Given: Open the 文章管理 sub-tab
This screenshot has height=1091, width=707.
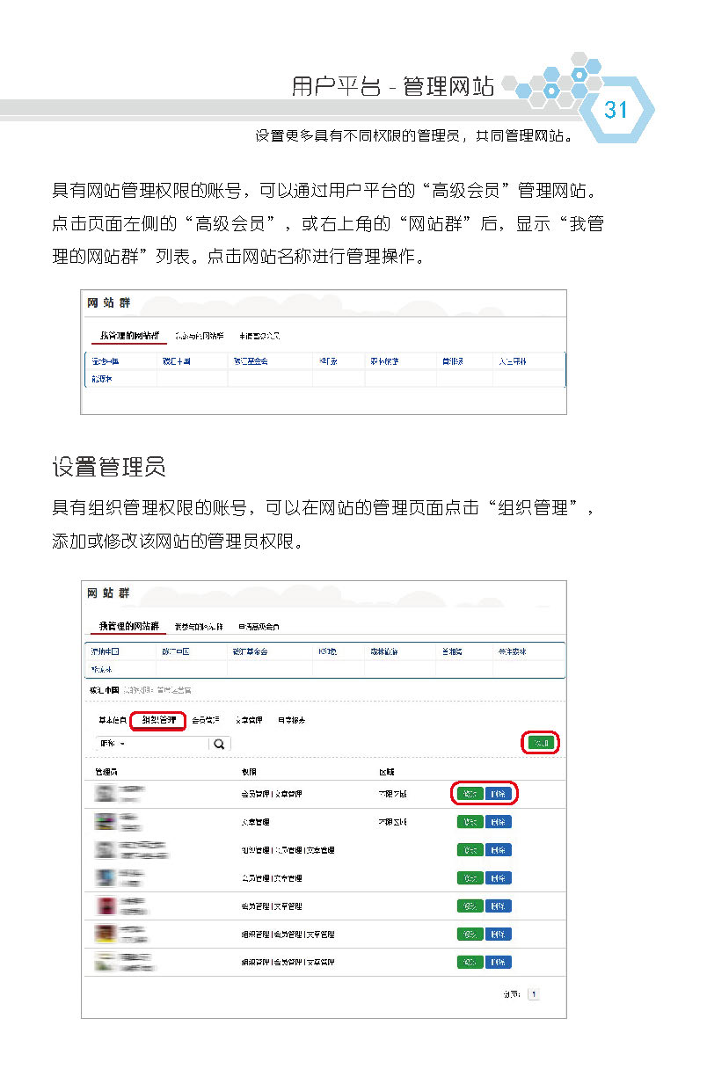Looking at the screenshot, I should [x=250, y=720].
